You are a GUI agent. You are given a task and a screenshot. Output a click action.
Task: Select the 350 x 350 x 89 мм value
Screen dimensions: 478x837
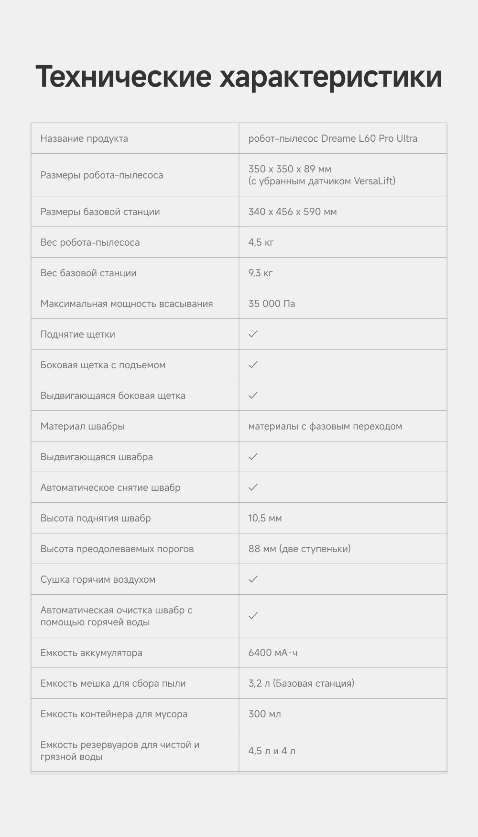[290, 169]
